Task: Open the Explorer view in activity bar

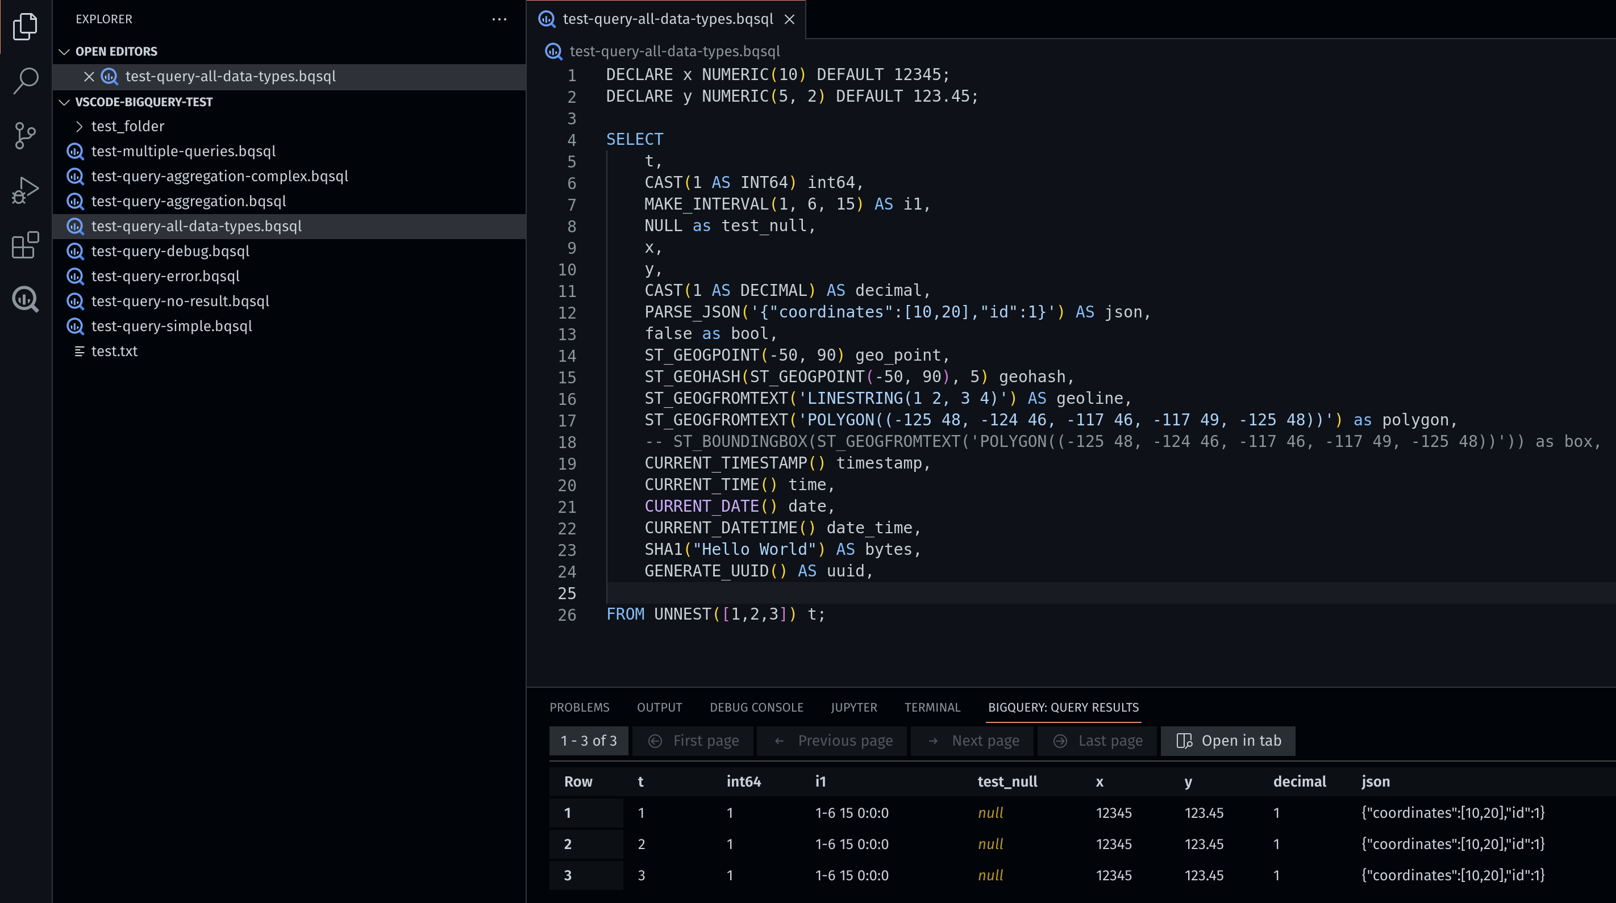Action: click(x=25, y=26)
